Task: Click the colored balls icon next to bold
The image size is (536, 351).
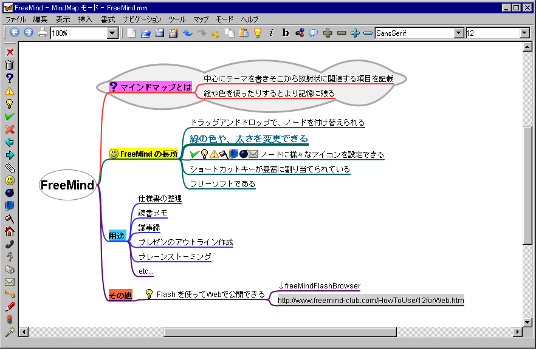Action: 300,33
